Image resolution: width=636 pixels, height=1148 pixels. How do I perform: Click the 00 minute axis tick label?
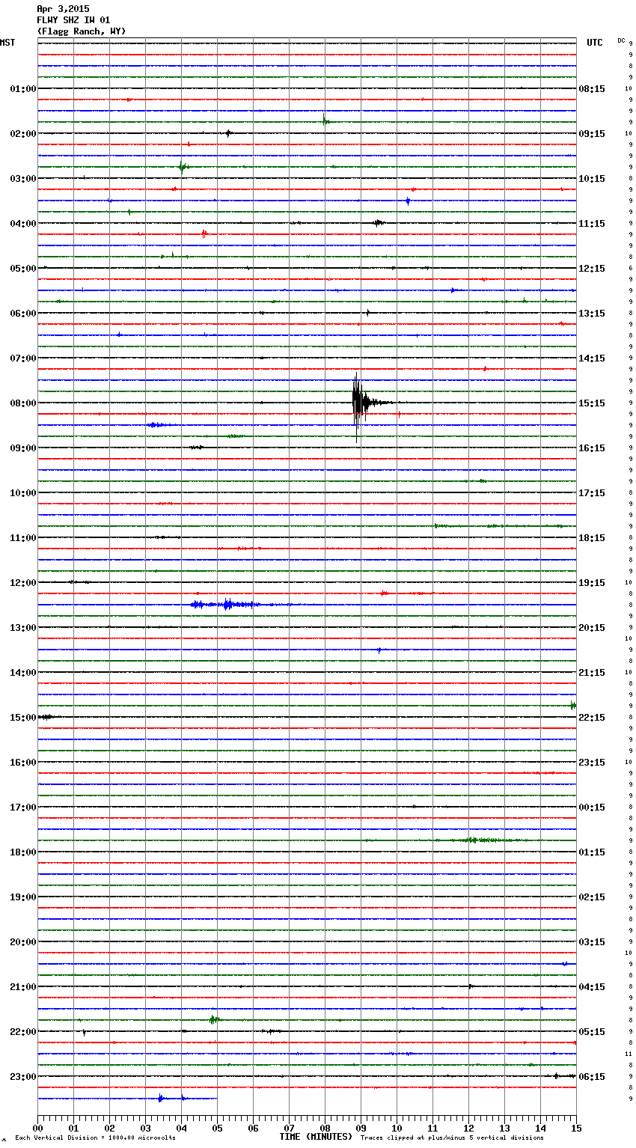click(37, 1128)
